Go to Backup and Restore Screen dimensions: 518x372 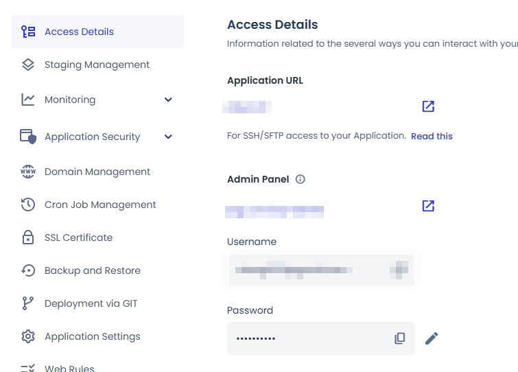point(93,270)
